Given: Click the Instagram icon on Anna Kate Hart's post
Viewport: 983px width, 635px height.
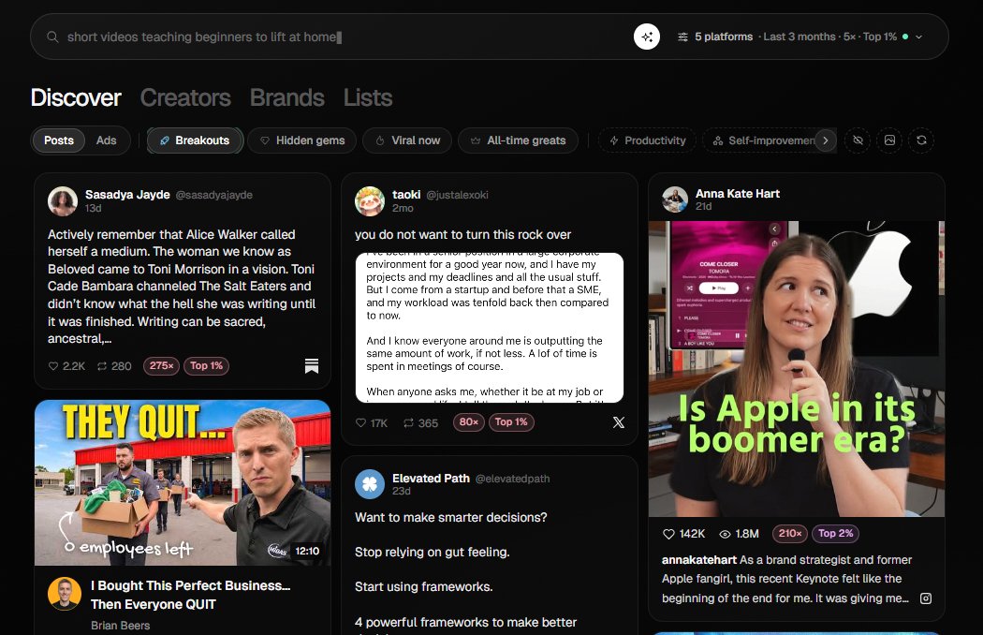Looking at the screenshot, I should (925, 598).
